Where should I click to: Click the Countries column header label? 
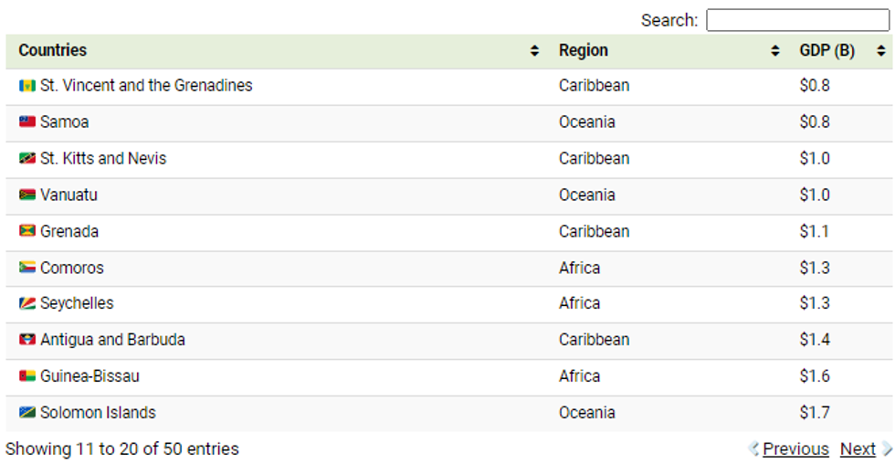(x=53, y=51)
